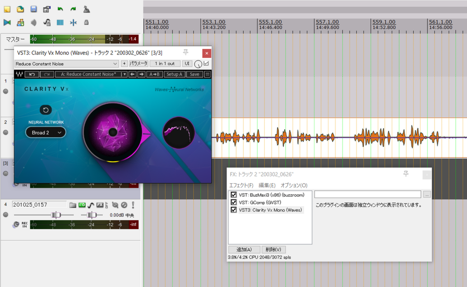Open track 4 envelope curve icon
The width and height of the screenshot is (467, 287).
tap(91, 205)
